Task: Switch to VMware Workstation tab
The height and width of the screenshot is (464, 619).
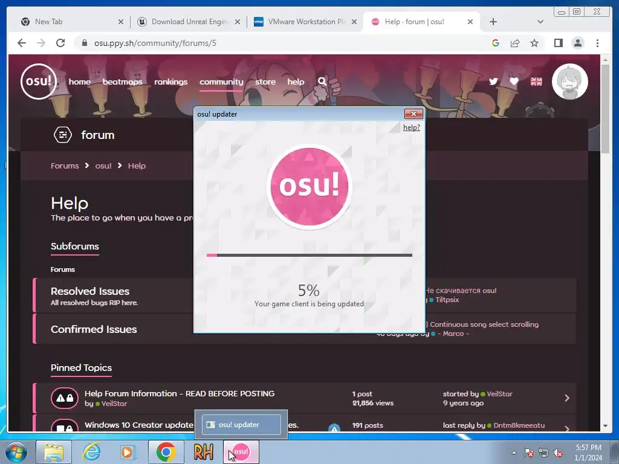Action: click(x=305, y=22)
